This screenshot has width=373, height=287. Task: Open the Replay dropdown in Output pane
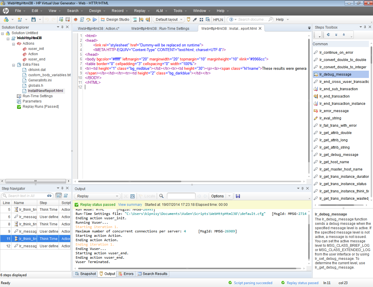97,196
